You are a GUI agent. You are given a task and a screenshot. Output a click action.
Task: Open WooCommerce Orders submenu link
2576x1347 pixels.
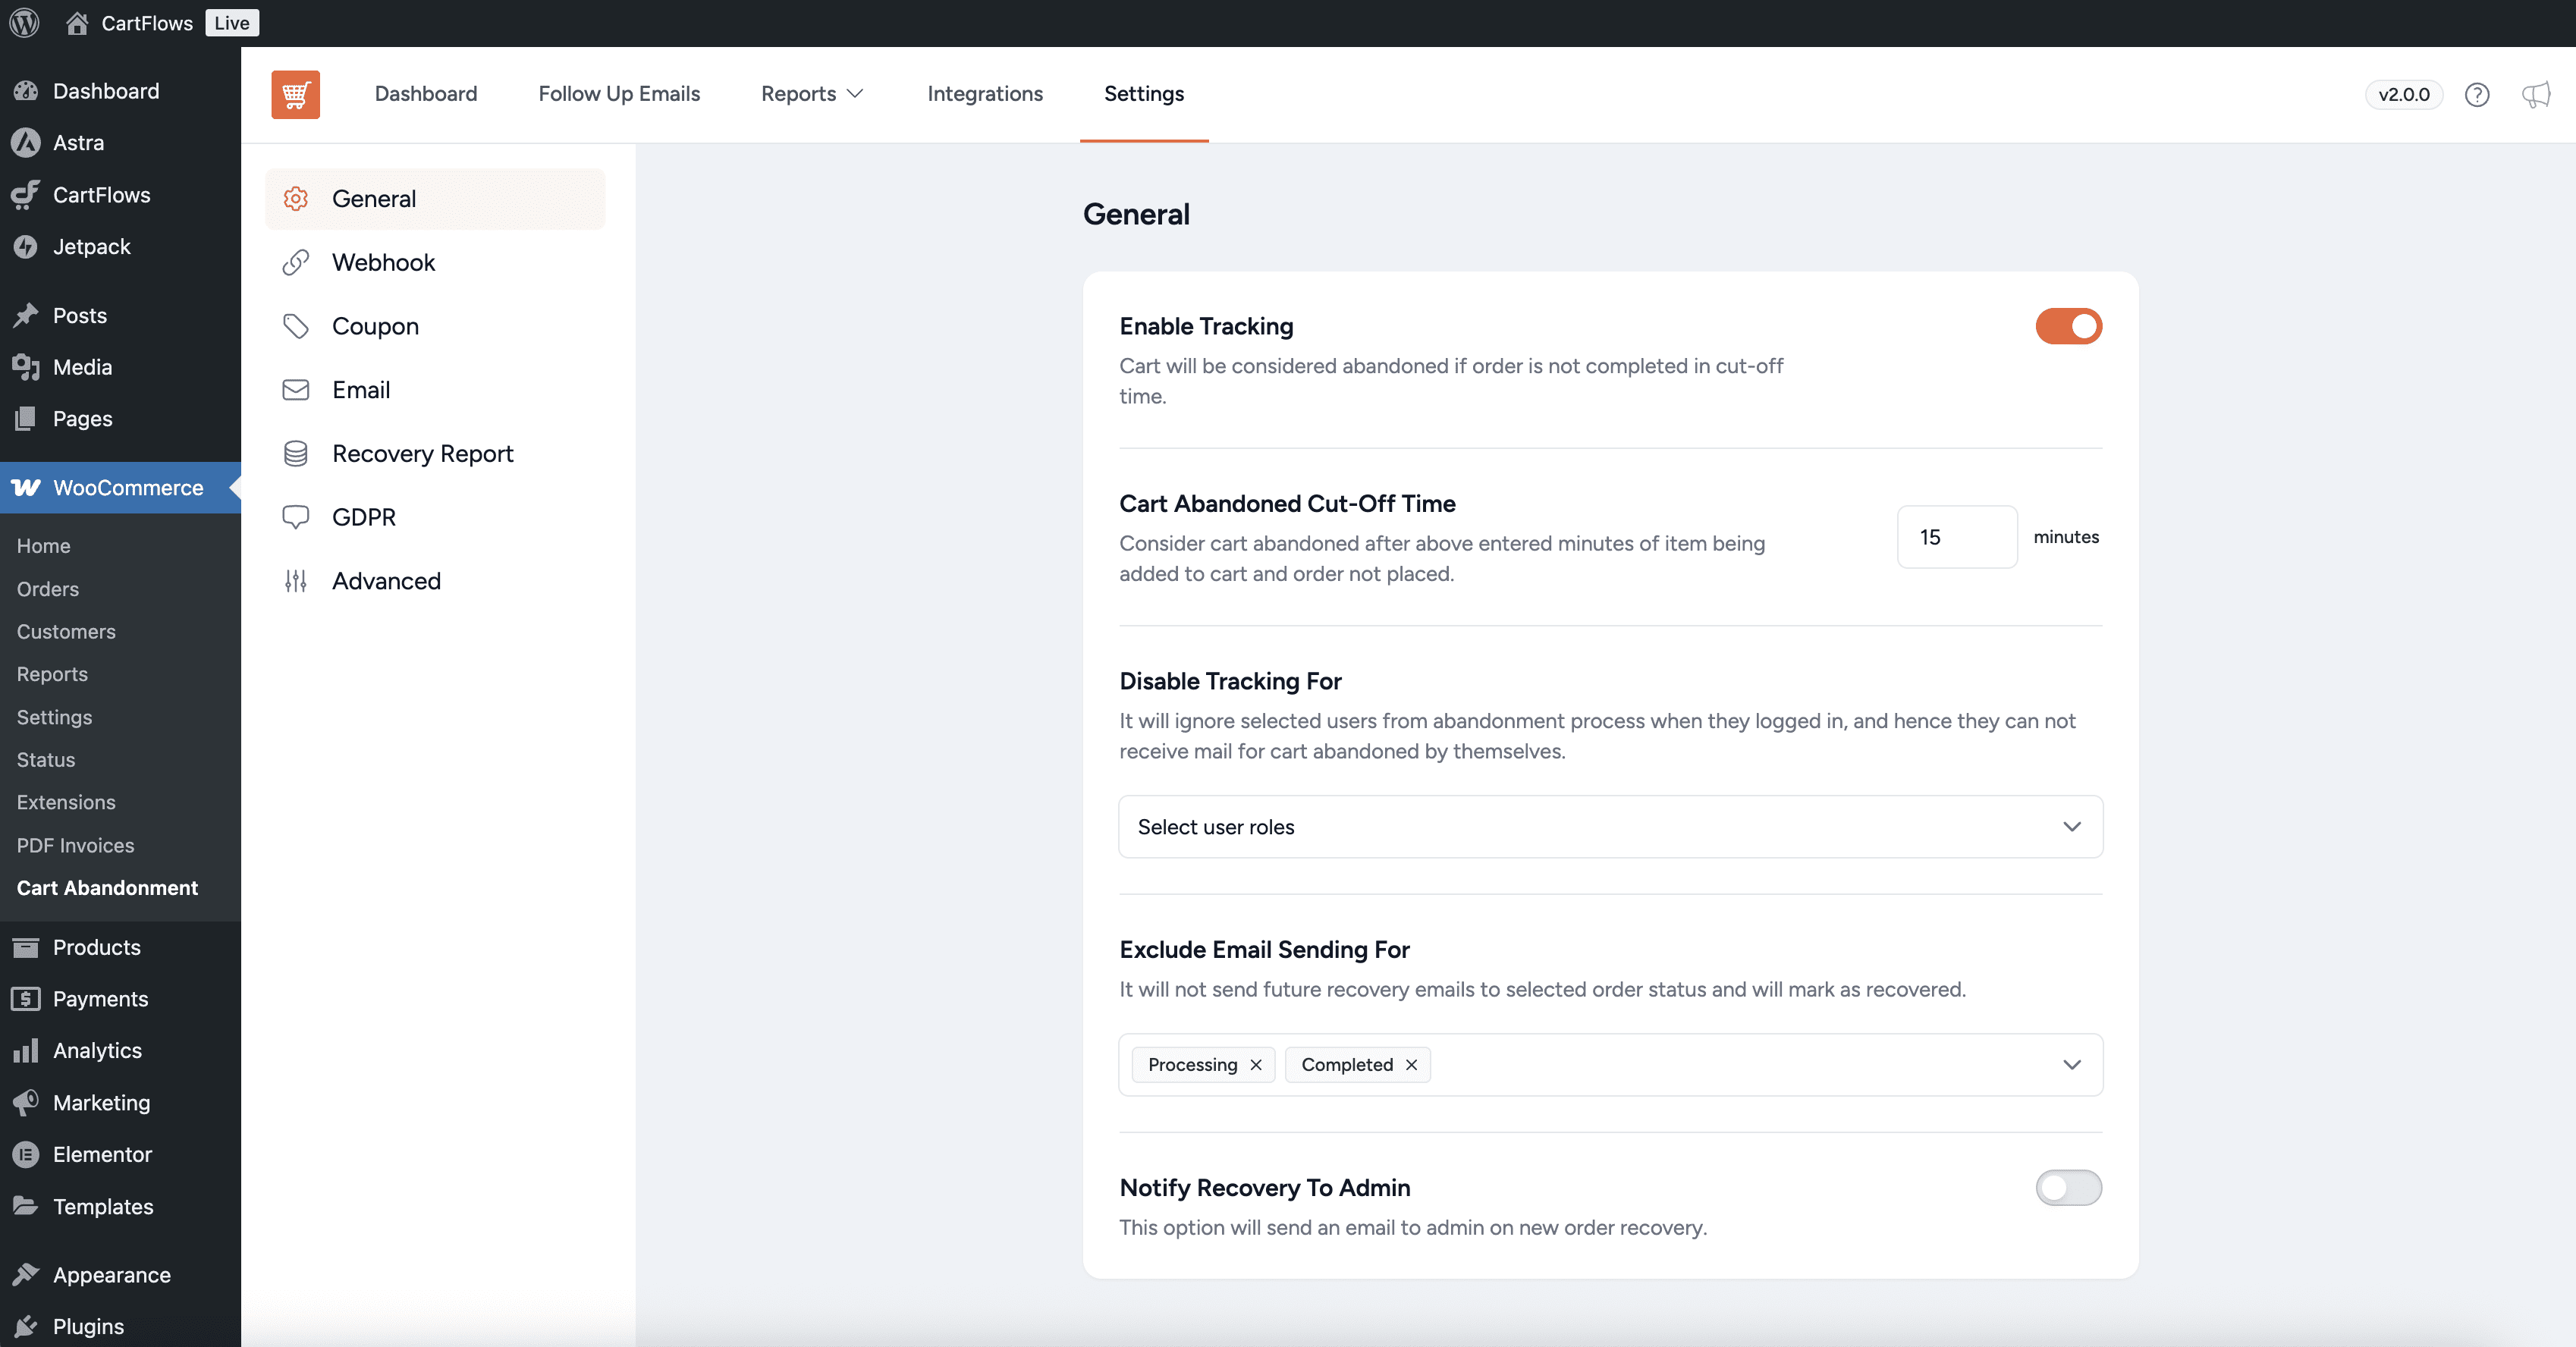pyautogui.click(x=47, y=588)
